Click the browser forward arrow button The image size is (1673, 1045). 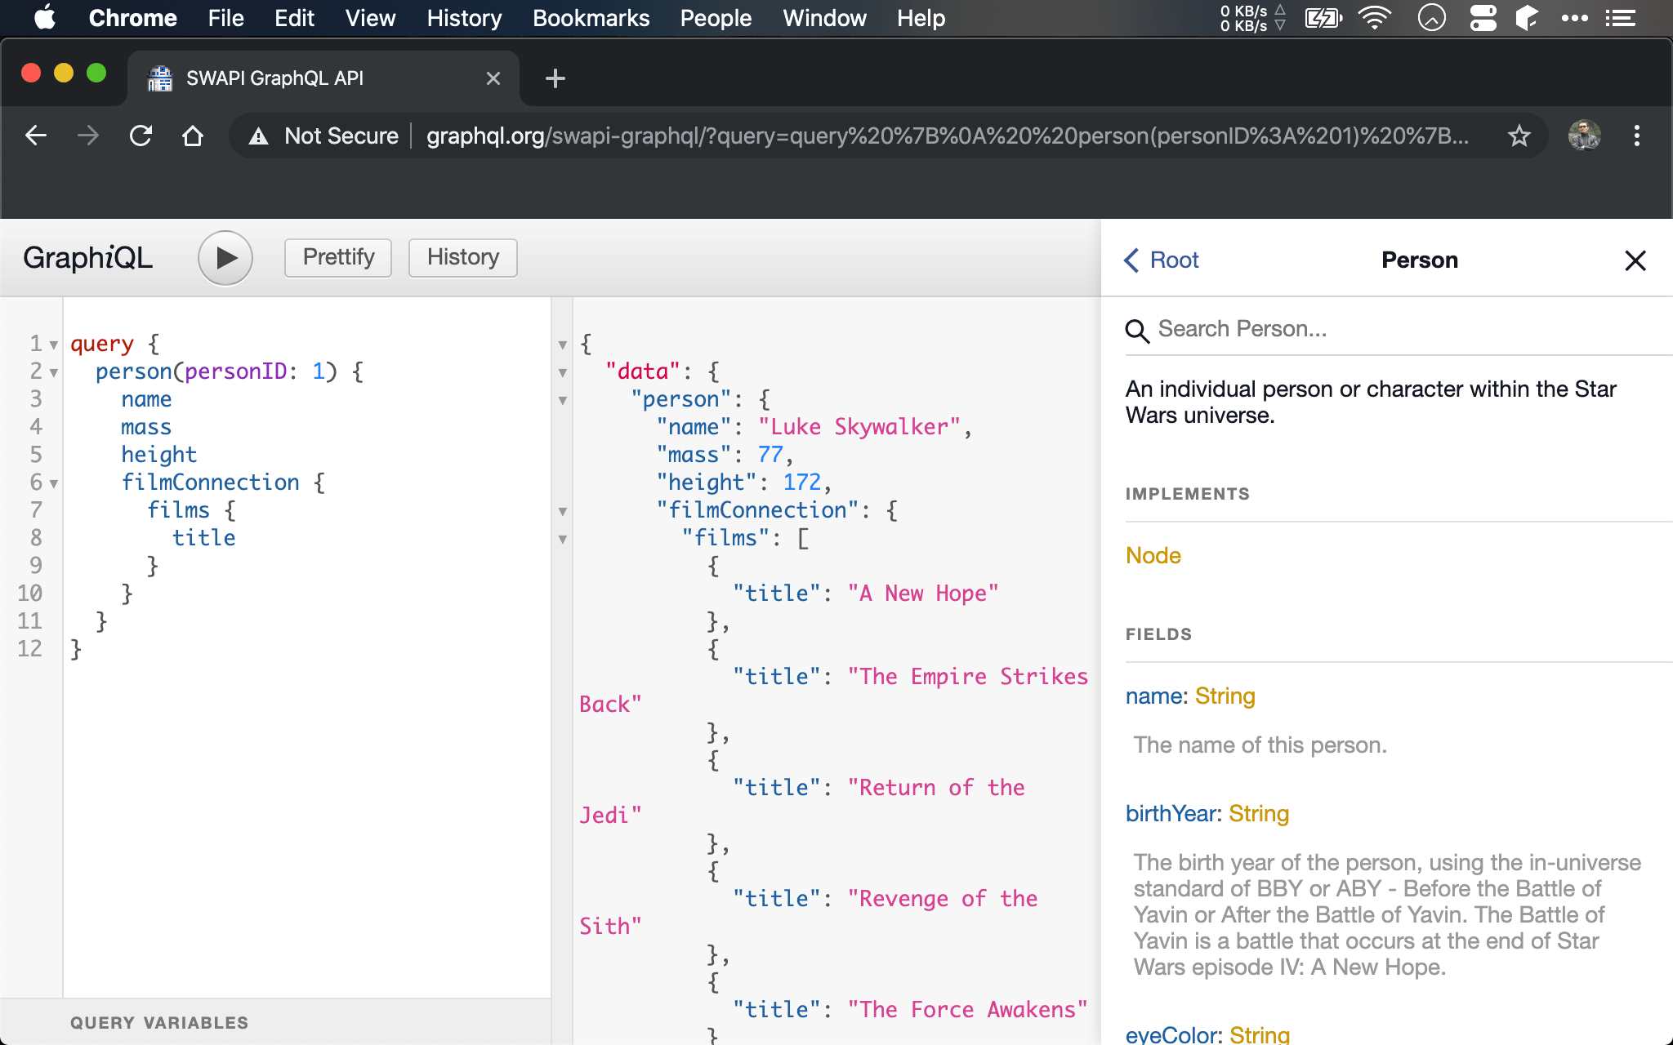pos(87,135)
